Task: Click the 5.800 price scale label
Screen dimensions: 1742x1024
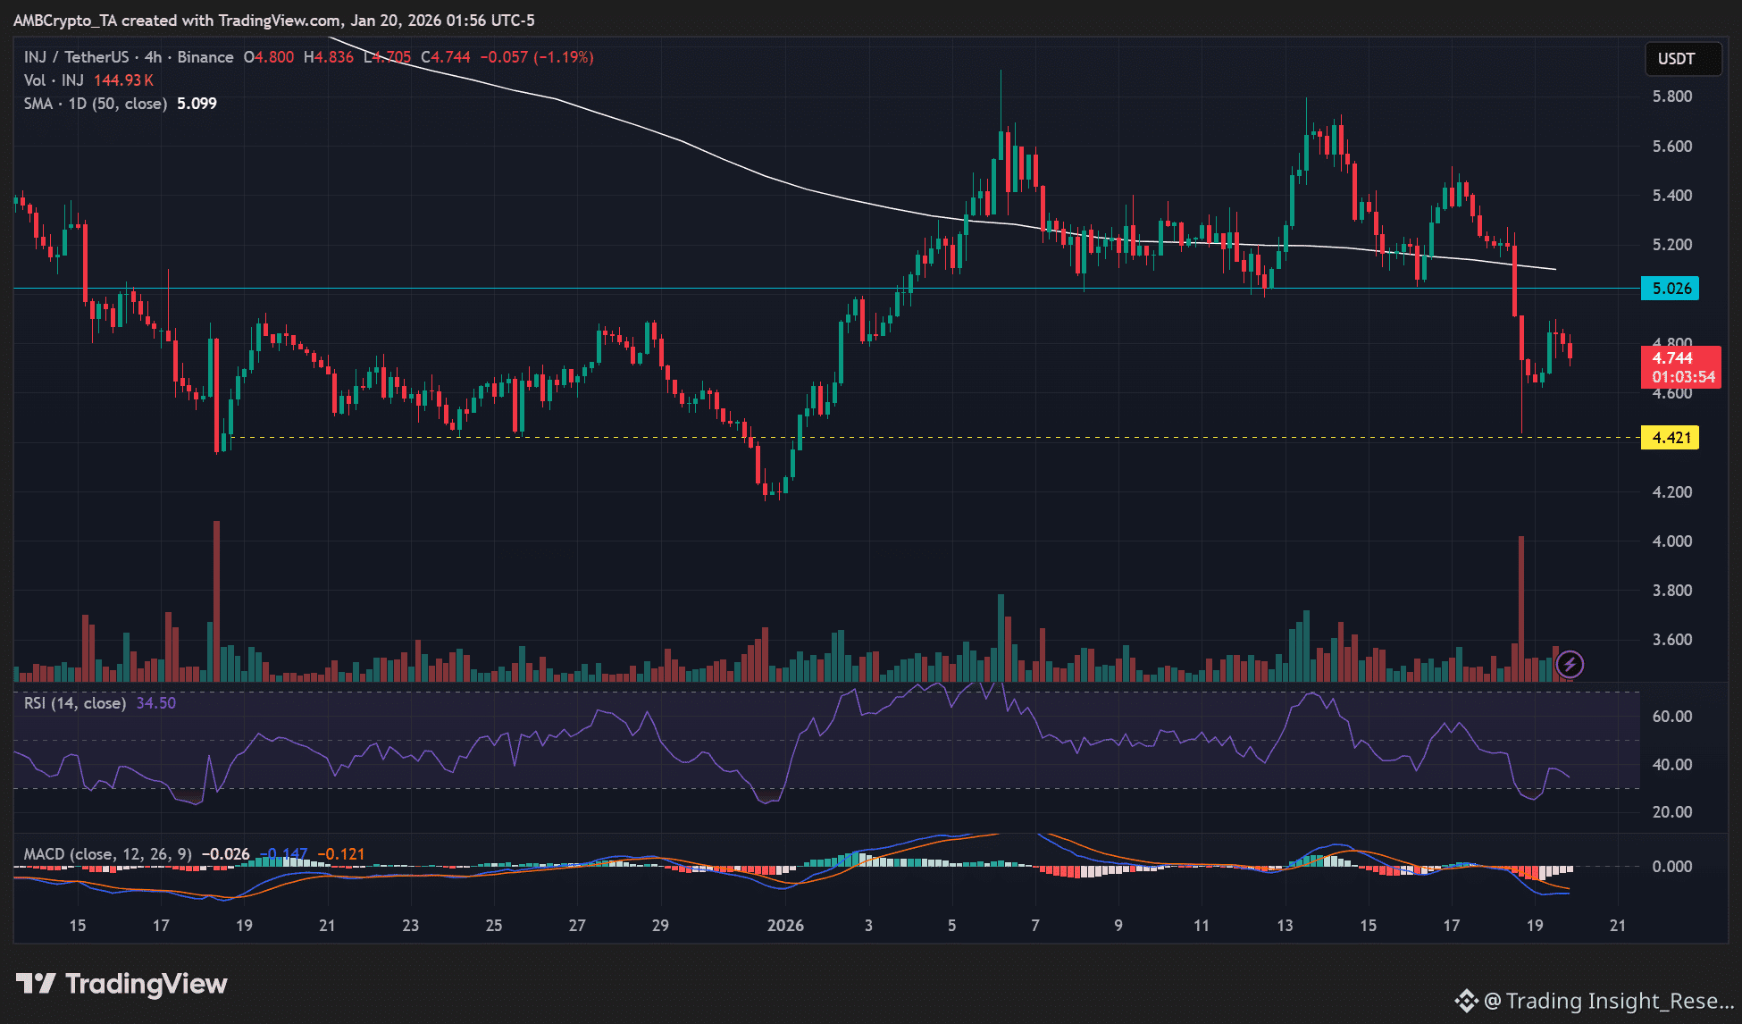Action: click(1671, 97)
